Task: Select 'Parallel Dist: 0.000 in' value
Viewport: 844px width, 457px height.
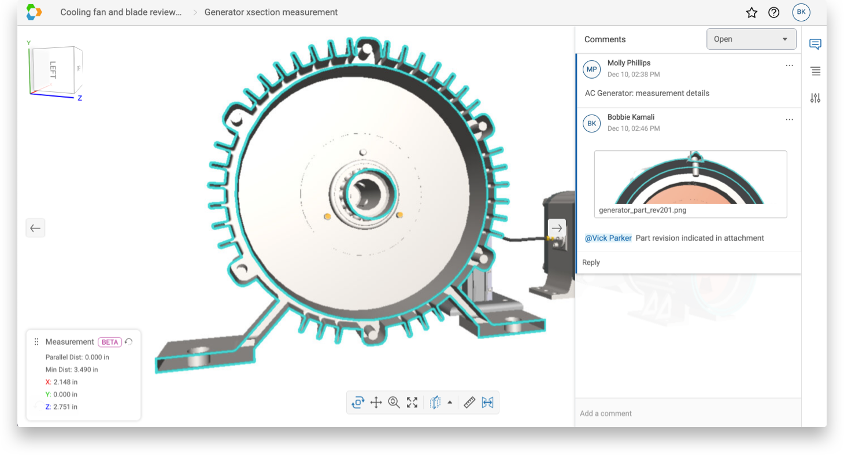Action: click(77, 357)
